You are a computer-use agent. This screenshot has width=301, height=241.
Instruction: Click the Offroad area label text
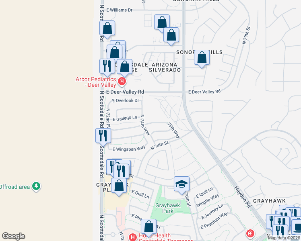(x=15, y=187)
